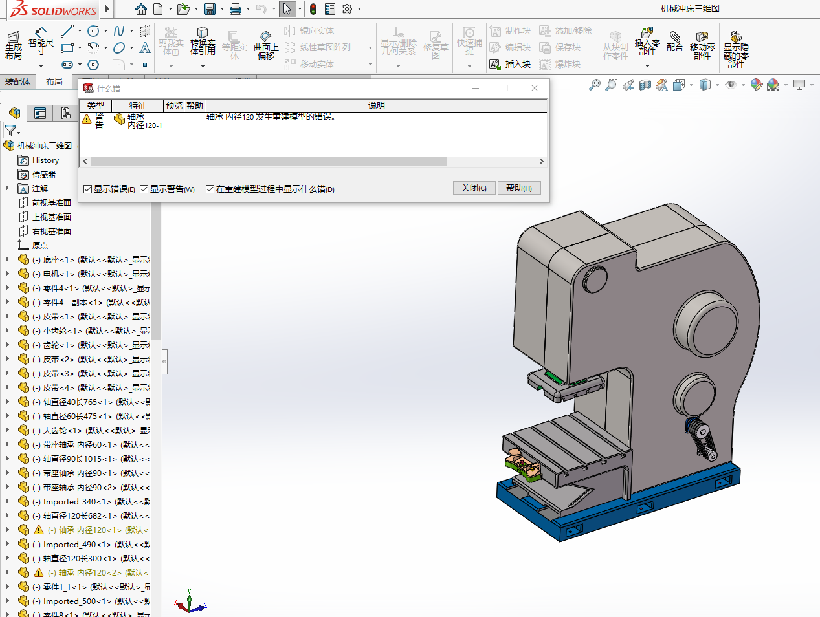Viewport: 820px width, 617px height.
Task: Uncheck the Show Errors (显示错误) checkbox
Action: (x=88, y=189)
